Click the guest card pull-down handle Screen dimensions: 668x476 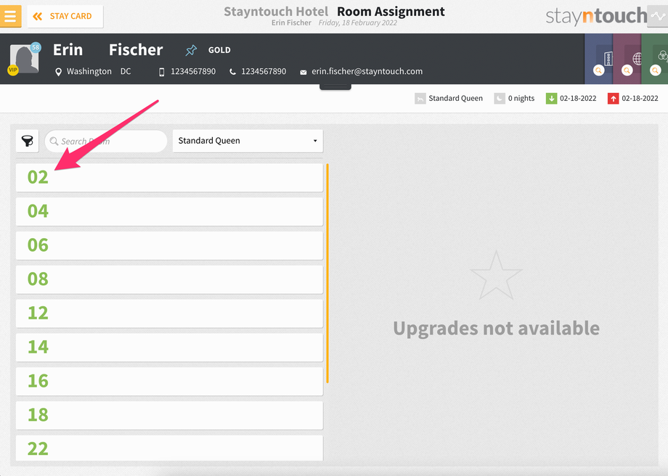click(335, 87)
